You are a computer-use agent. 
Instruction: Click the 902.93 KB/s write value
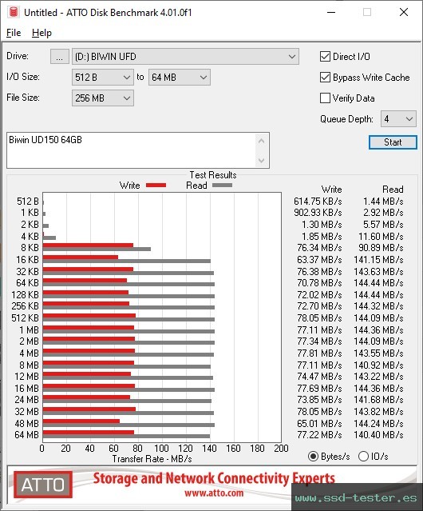318,213
